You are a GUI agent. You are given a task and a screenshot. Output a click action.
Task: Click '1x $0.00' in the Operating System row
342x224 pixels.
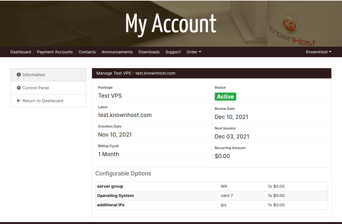pyautogui.click(x=276, y=196)
